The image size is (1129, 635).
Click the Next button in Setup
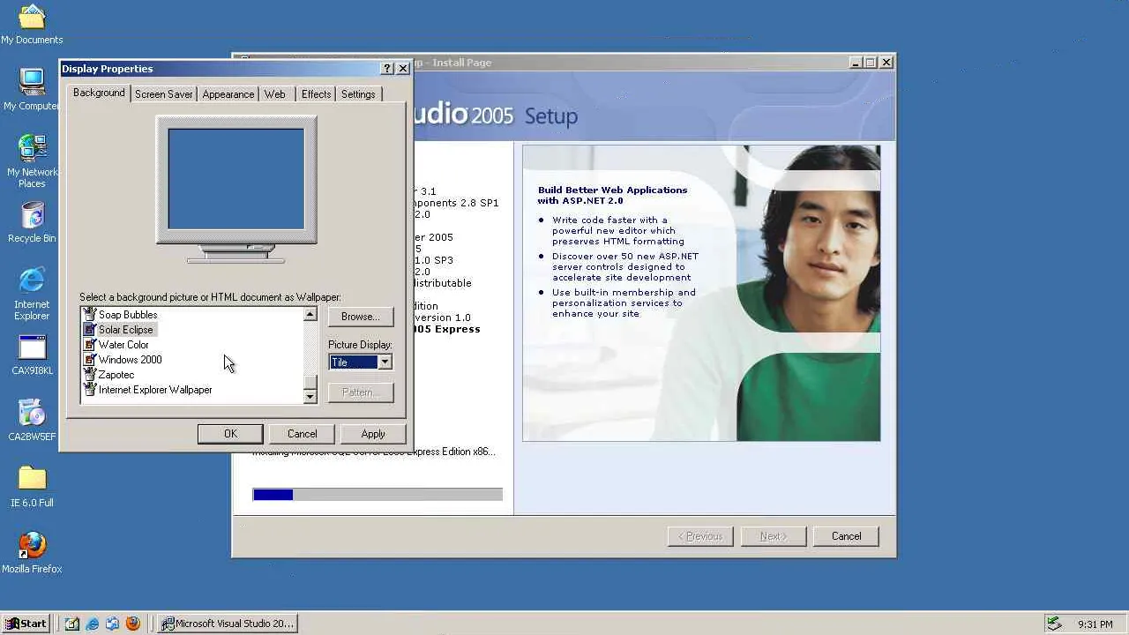(773, 536)
